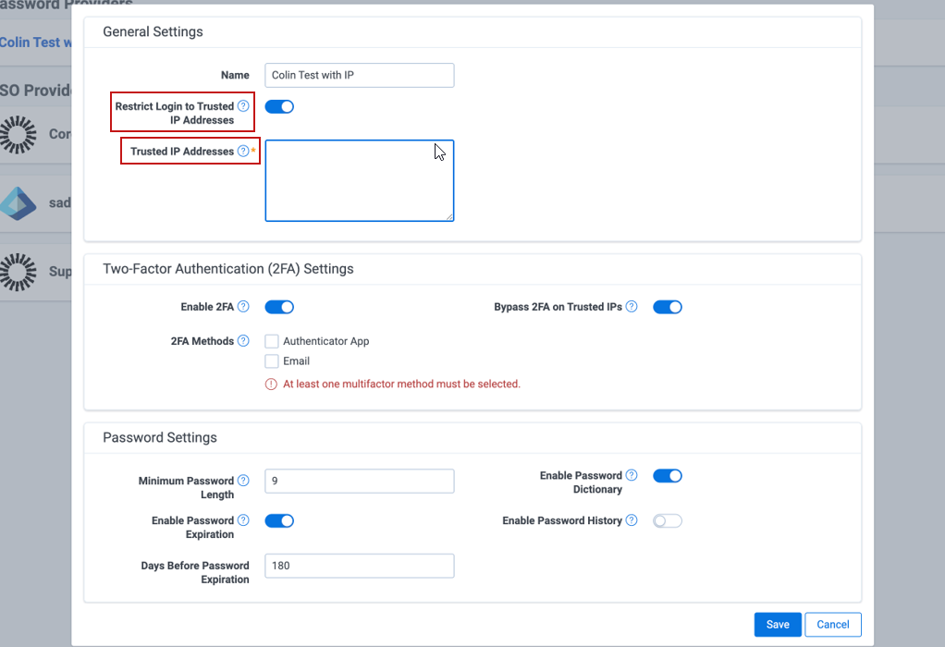
Task: Click the General Settings heading
Action: click(153, 32)
